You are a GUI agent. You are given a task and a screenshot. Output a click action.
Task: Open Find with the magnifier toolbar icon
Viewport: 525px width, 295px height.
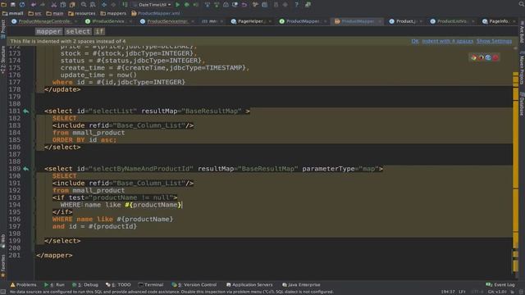pyautogui.click(x=84, y=5)
